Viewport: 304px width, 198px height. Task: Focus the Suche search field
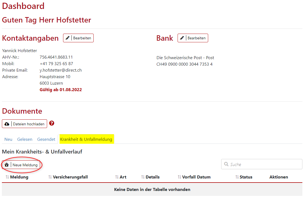(x=264, y=164)
